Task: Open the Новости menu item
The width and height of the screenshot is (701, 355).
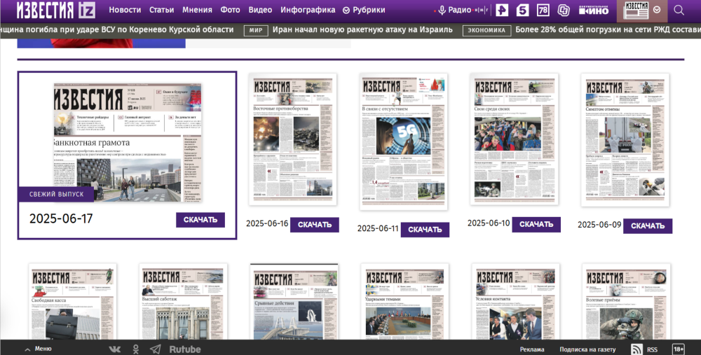Action: coord(125,10)
